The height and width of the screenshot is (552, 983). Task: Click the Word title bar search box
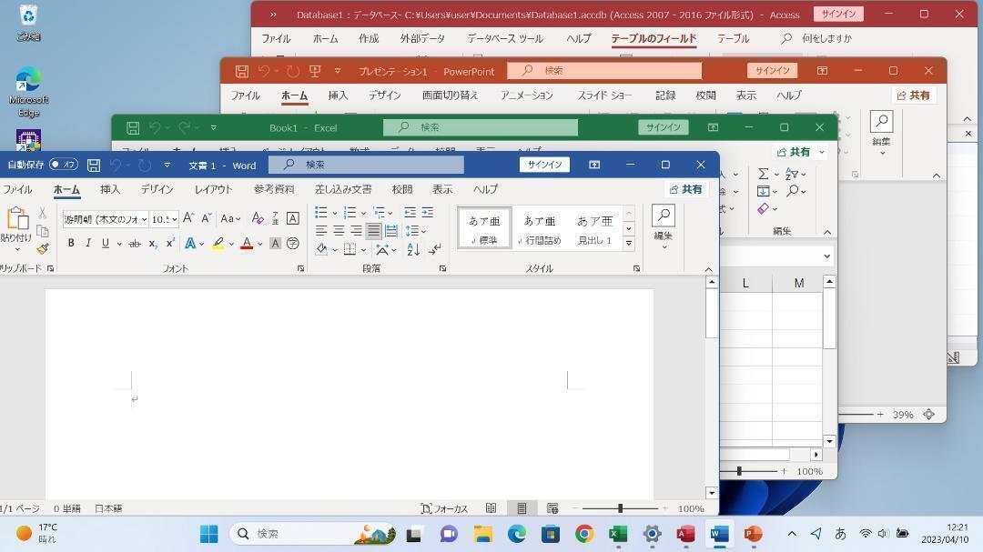(x=366, y=165)
